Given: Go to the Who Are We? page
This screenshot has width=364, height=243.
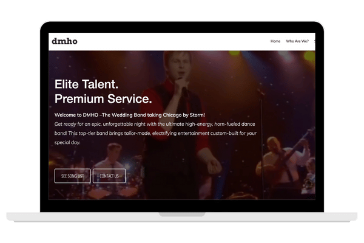Looking at the screenshot, I should coord(297,41).
